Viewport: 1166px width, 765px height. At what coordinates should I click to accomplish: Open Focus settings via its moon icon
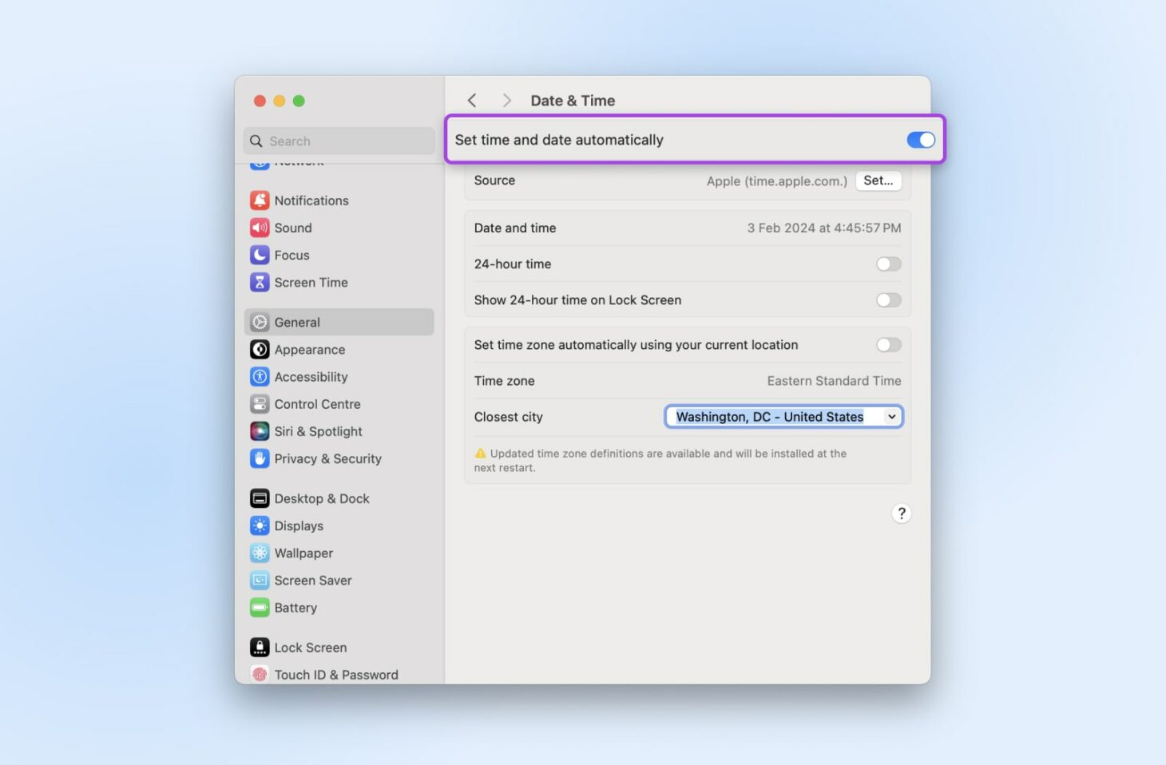pyautogui.click(x=260, y=255)
